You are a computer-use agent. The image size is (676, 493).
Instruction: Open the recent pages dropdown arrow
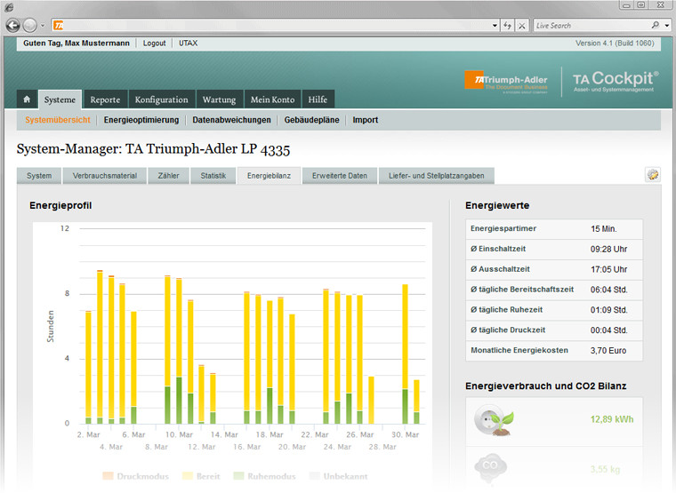point(43,26)
